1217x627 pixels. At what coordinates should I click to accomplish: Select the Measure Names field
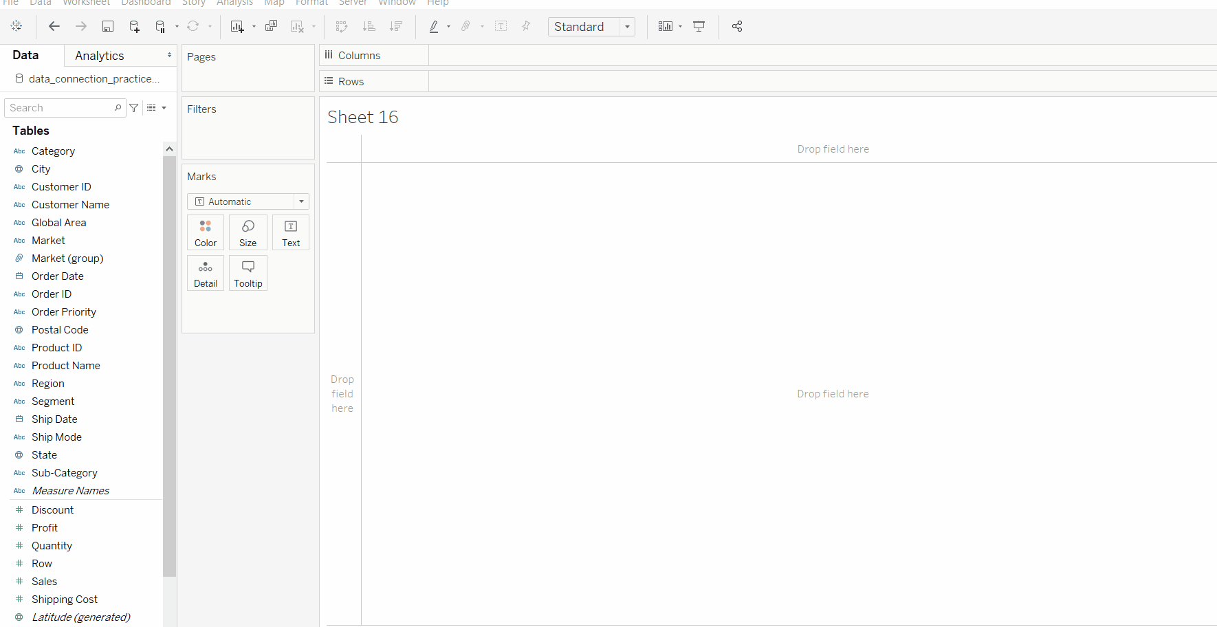70,491
